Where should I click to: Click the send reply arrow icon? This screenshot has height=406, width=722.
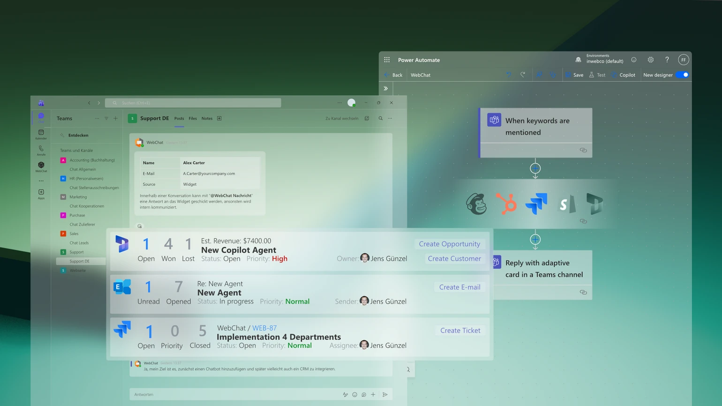(385, 394)
